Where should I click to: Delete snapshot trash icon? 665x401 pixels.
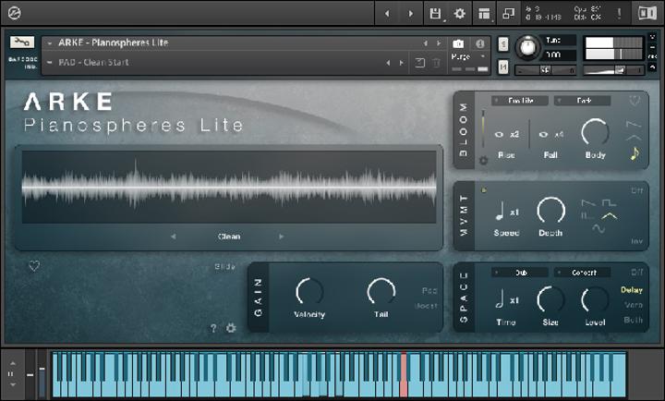pyautogui.click(x=436, y=63)
